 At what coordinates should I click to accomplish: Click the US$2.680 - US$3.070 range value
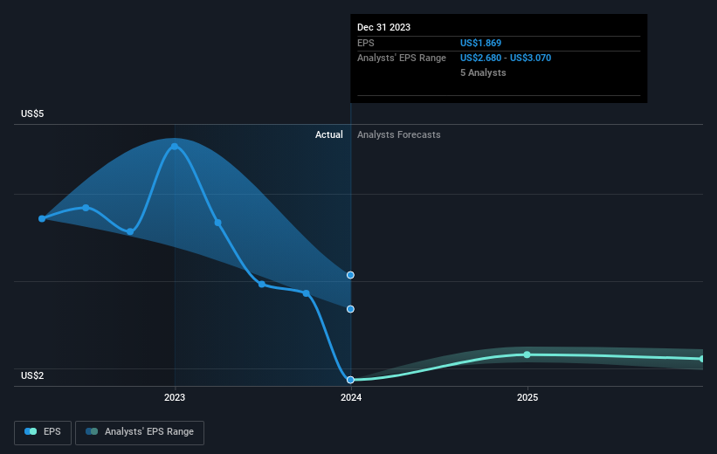tap(506, 58)
